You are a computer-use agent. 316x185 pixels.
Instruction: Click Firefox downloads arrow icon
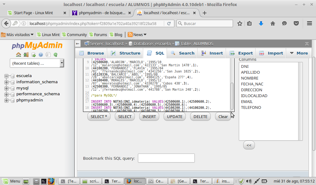pyautogui.click(x=261, y=23)
